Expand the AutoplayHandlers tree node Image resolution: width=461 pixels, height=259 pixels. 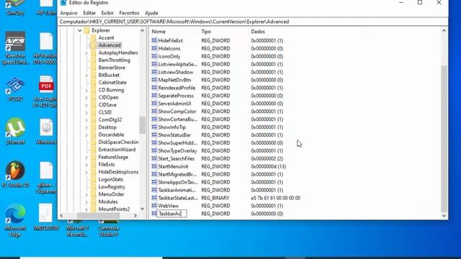[86, 53]
